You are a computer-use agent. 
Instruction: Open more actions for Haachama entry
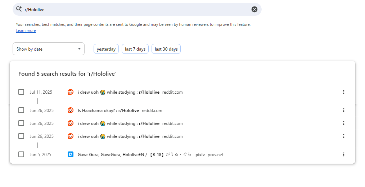click(343, 110)
